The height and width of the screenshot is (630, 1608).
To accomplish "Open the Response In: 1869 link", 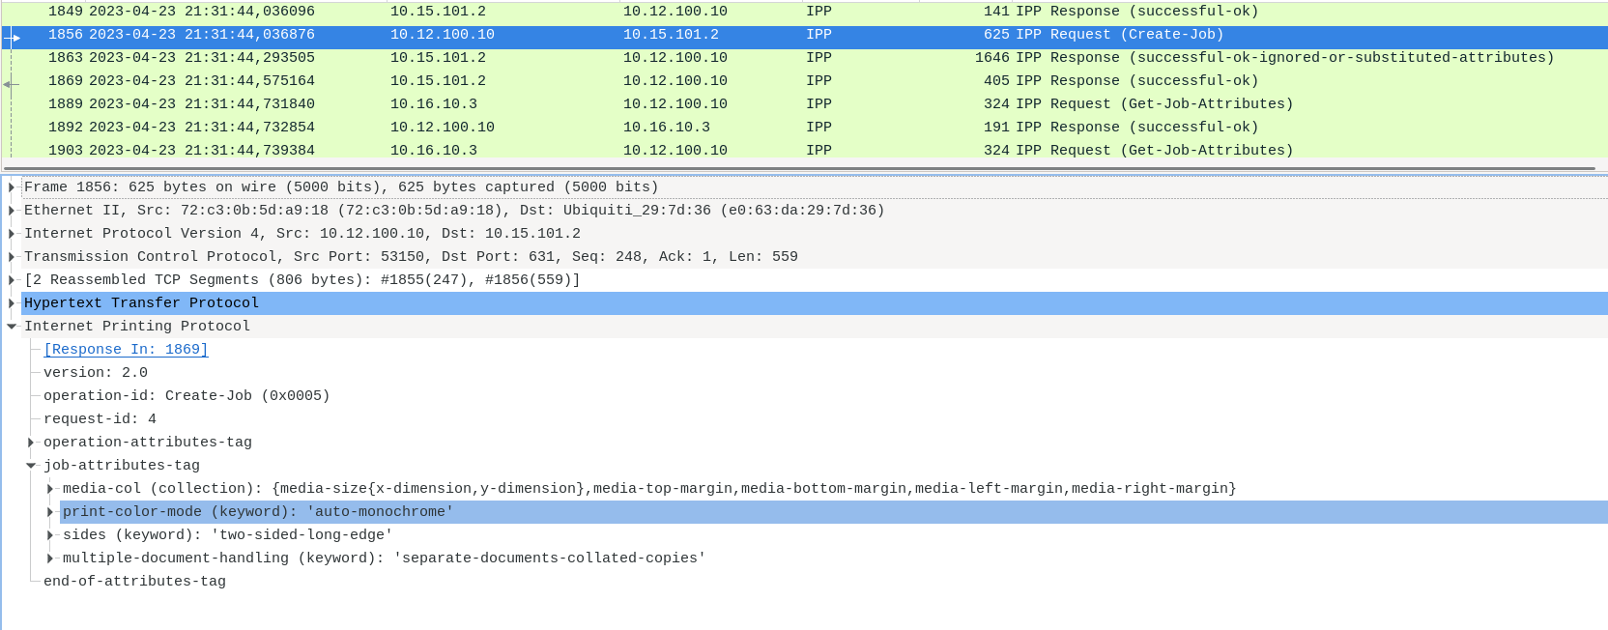I will tap(126, 349).
